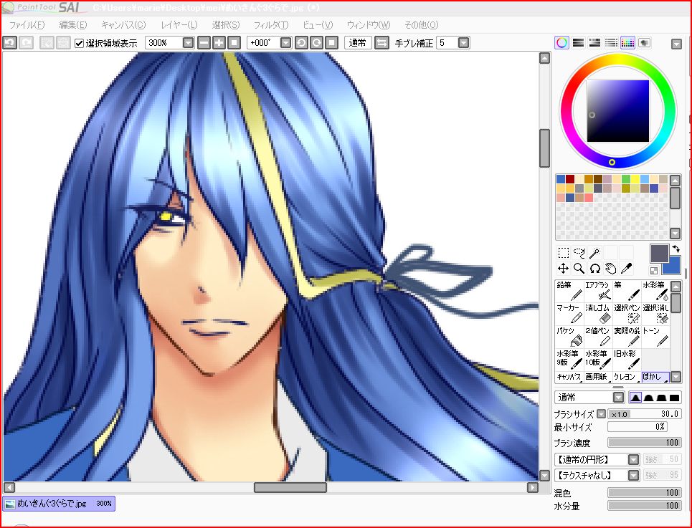
Task: Select the エアブラシ airbrush tool
Action: (x=598, y=292)
